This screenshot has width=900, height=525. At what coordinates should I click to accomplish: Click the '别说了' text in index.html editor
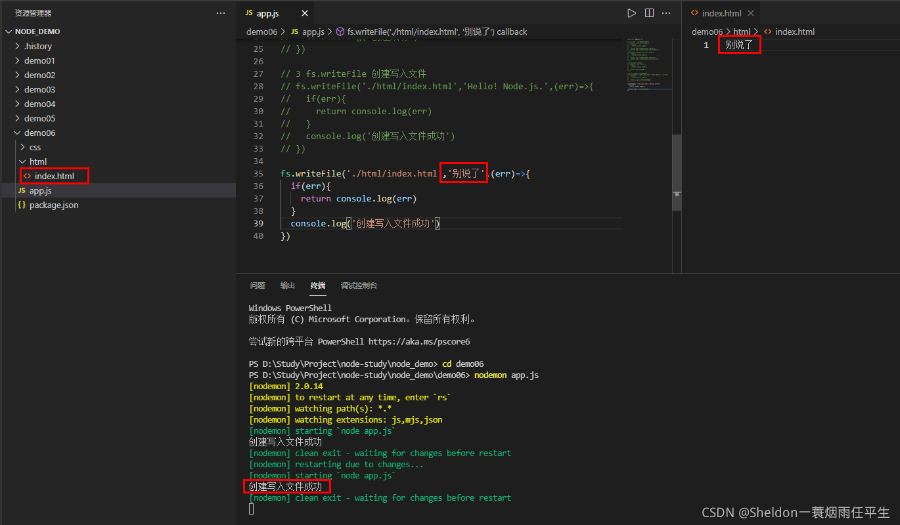(x=739, y=45)
